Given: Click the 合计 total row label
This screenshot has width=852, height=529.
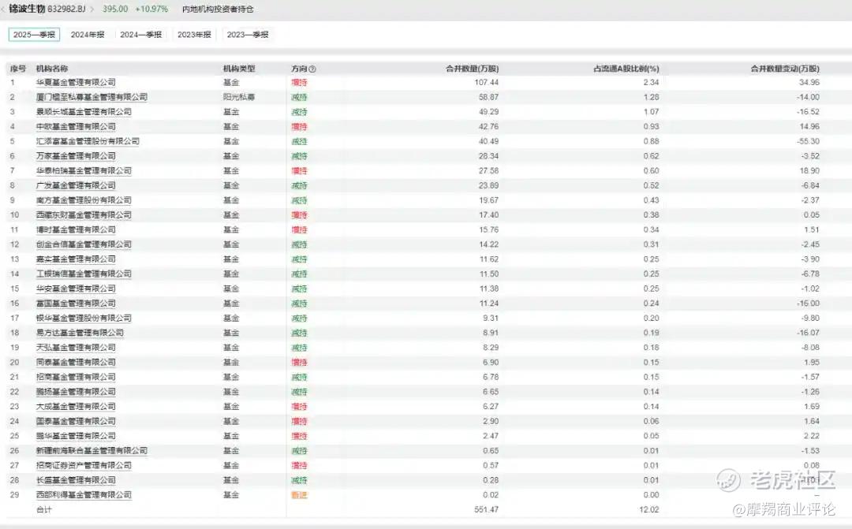Looking at the screenshot, I should [x=44, y=509].
